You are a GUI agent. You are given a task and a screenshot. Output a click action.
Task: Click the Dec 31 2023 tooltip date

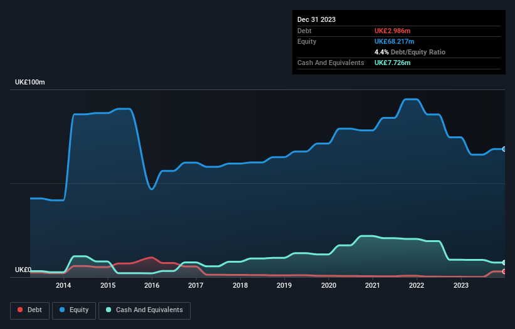coord(316,19)
